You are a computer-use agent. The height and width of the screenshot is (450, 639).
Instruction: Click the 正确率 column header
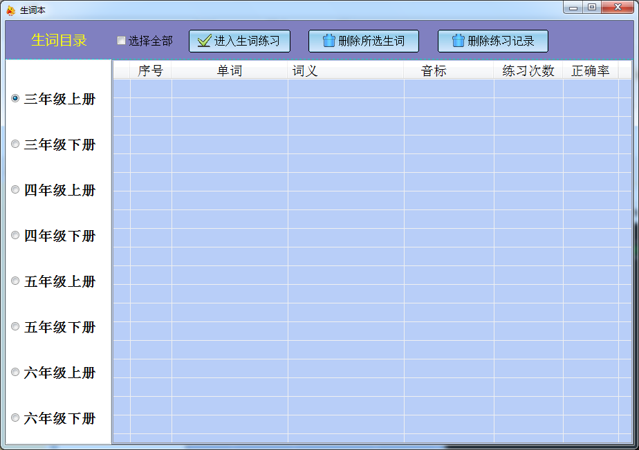[590, 71]
